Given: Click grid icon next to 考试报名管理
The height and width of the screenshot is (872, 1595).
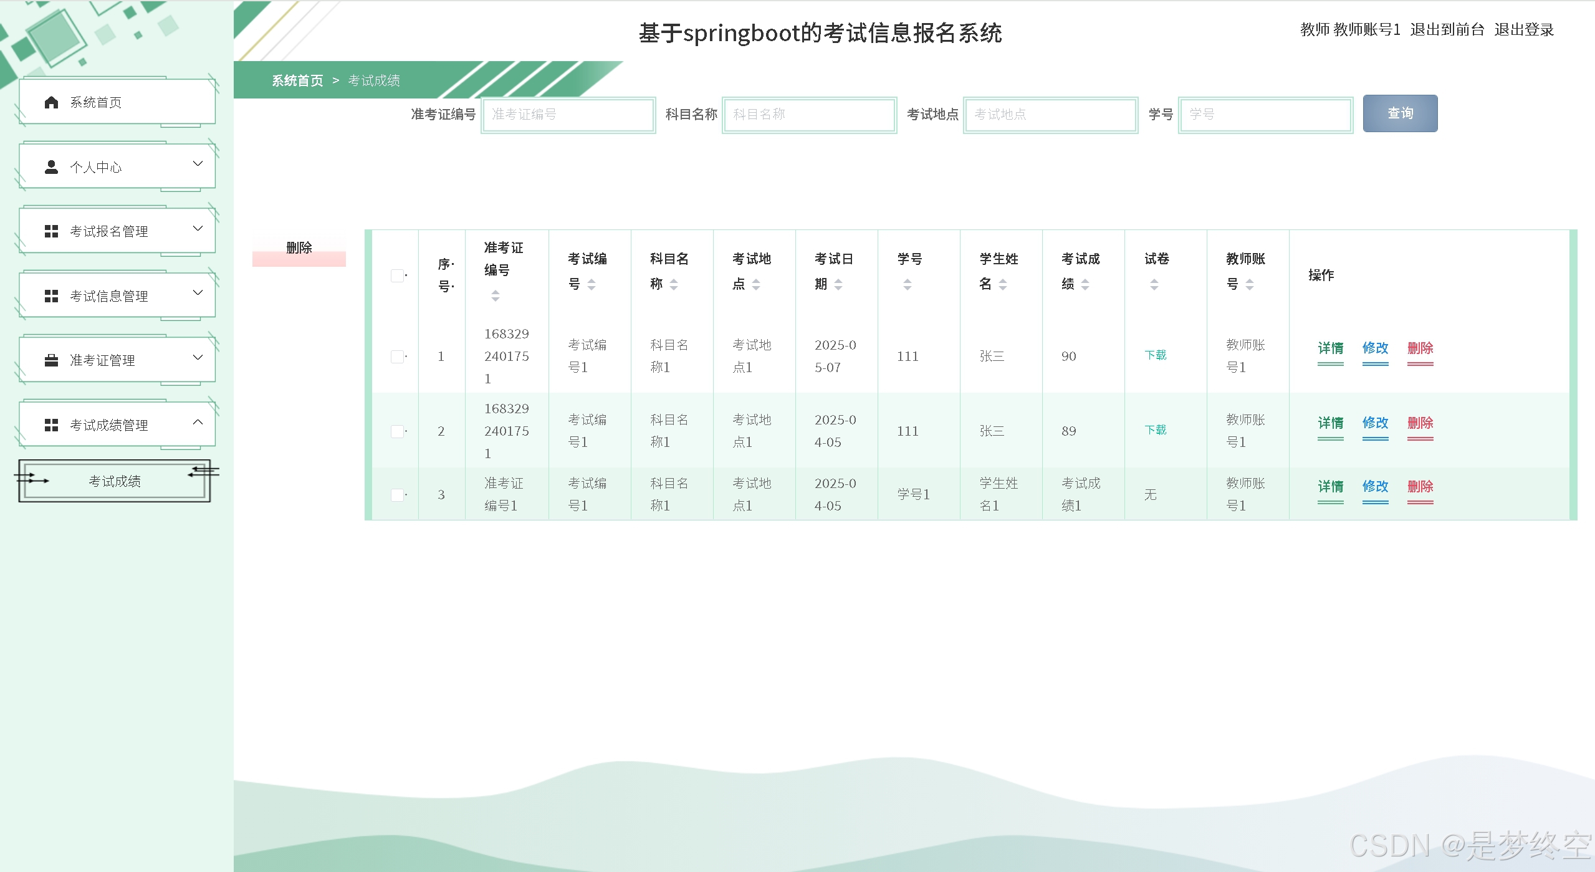Looking at the screenshot, I should [x=51, y=231].
